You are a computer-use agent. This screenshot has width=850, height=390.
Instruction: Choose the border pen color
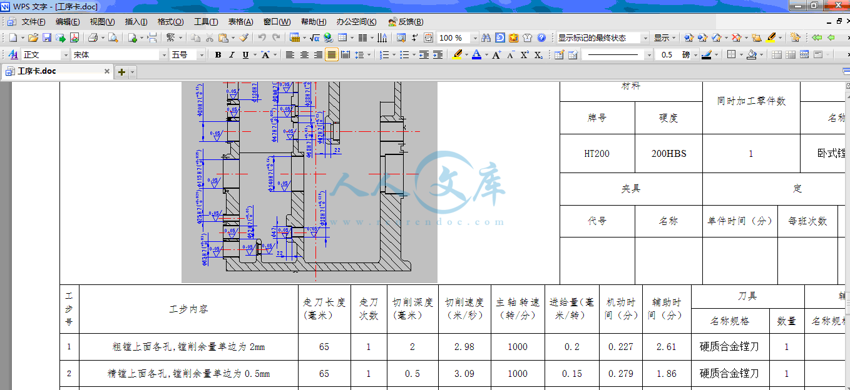(x=706, y=55)
